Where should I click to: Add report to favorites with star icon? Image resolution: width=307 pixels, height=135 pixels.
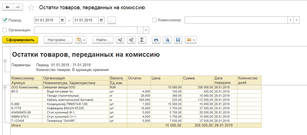(32, 8)
